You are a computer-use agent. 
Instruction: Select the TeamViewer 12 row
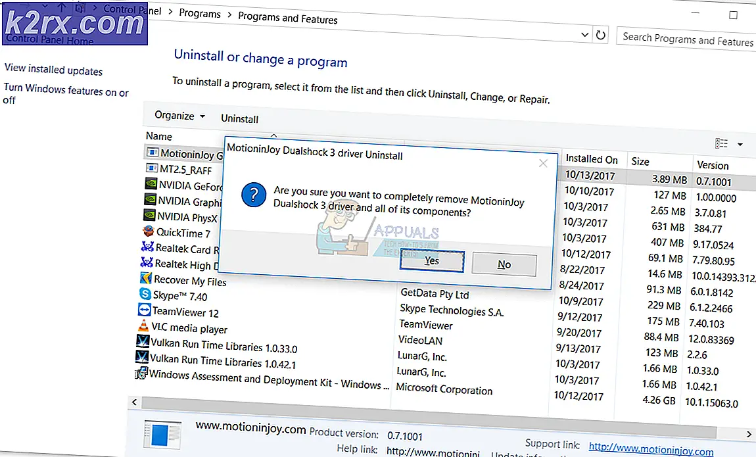click(185, 312)
